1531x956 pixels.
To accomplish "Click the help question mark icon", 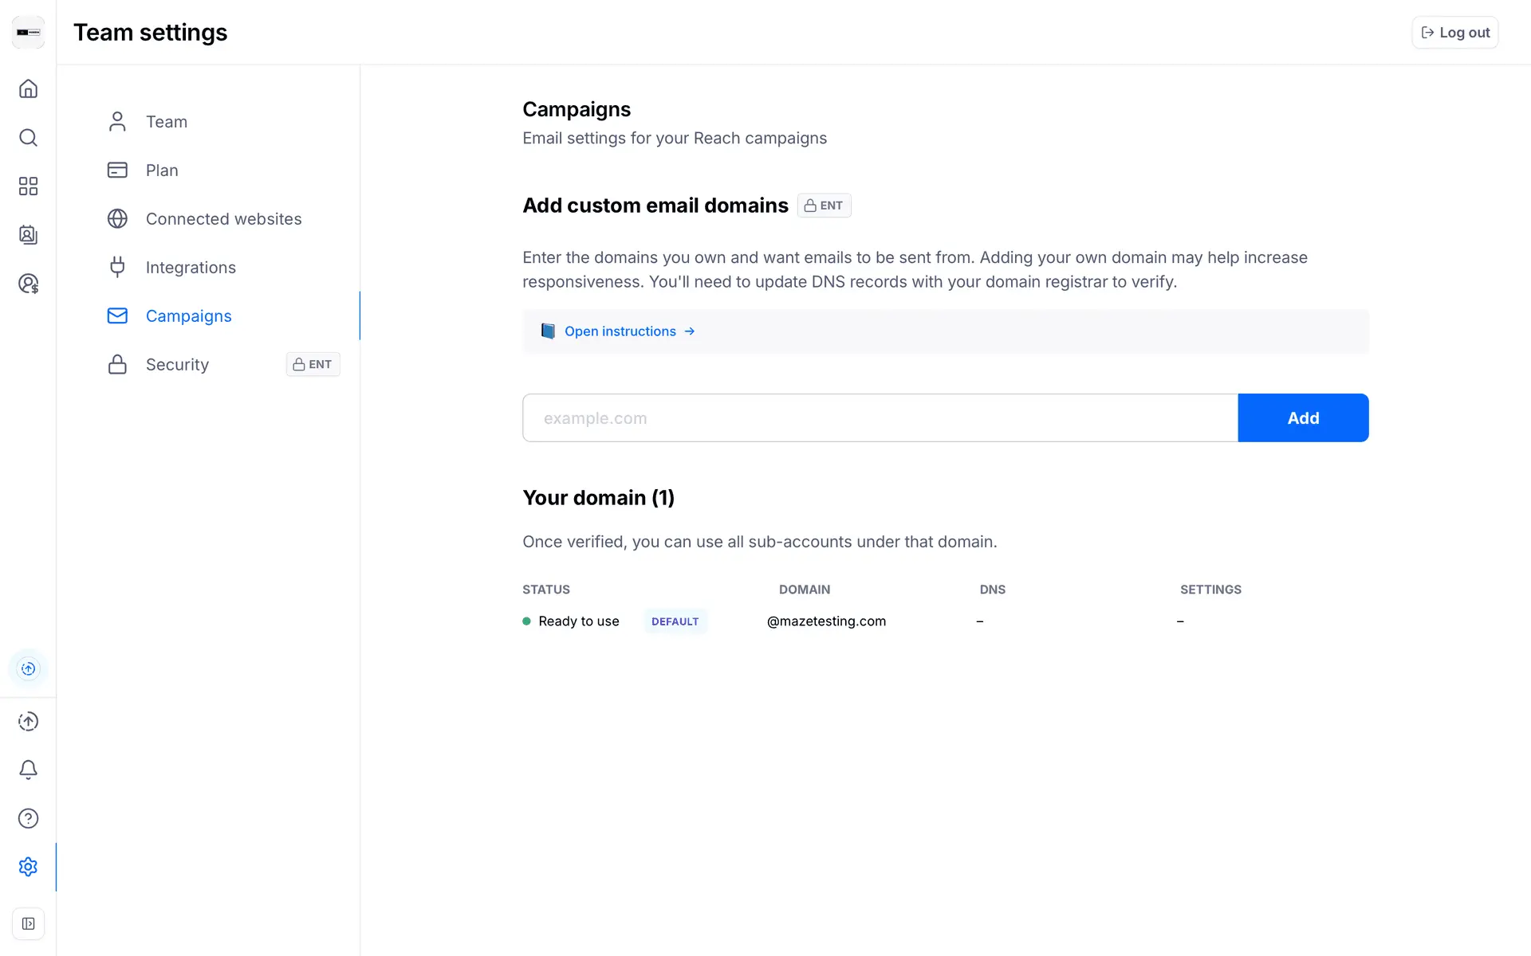I will (x=28, y=818).
